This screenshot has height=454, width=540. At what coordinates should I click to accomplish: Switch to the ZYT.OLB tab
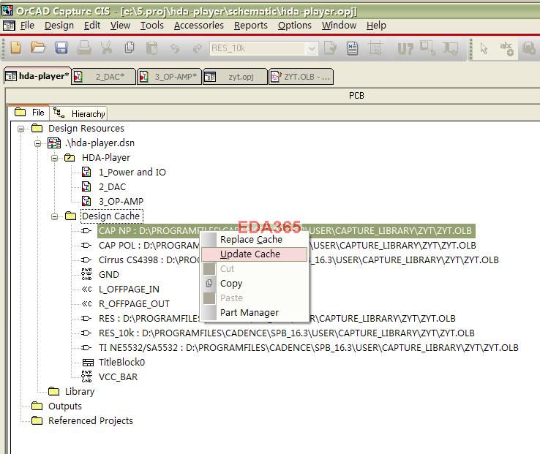tap(301, 77)
